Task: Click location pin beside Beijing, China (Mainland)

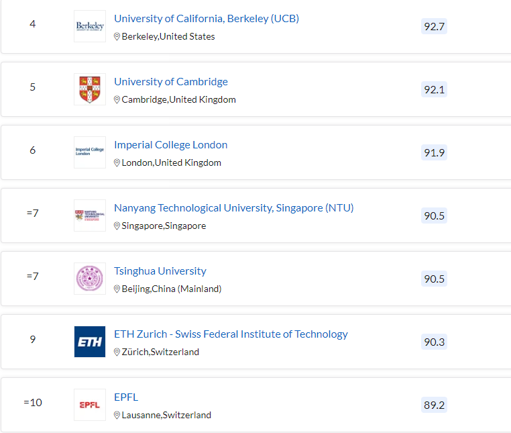Action: [117, 289]
